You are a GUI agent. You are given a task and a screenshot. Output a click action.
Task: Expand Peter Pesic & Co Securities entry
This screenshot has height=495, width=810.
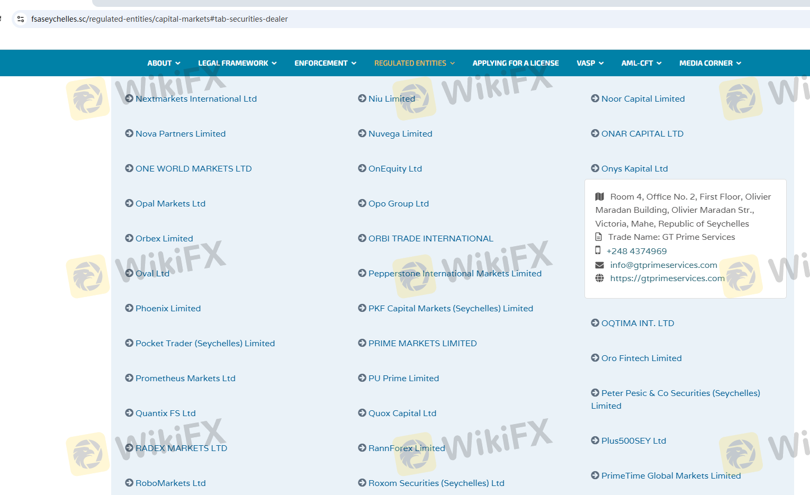pos(676,399)
